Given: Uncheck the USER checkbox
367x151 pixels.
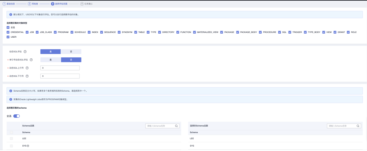Looking at the screenshot, I should [x=8, y=37].
